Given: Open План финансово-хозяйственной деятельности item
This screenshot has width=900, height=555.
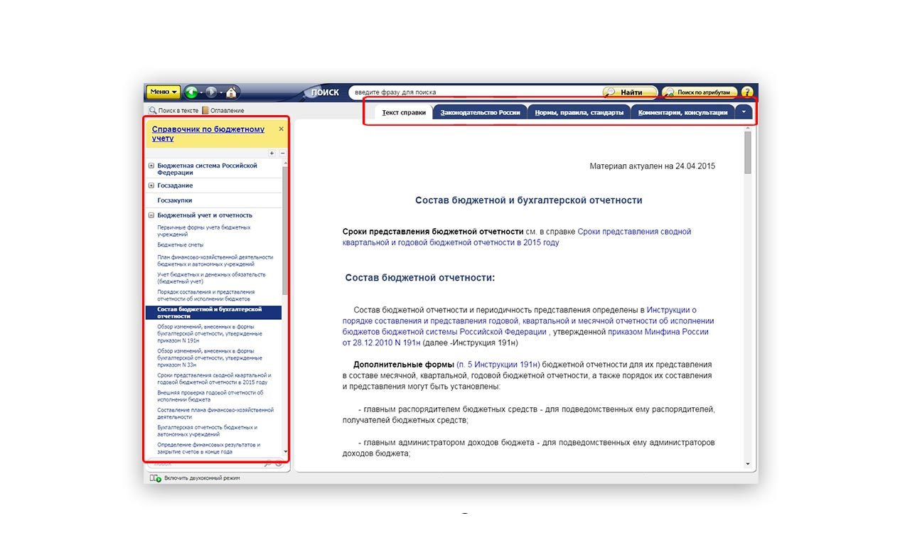Looking at the screenshot, I should click(215, 261).
